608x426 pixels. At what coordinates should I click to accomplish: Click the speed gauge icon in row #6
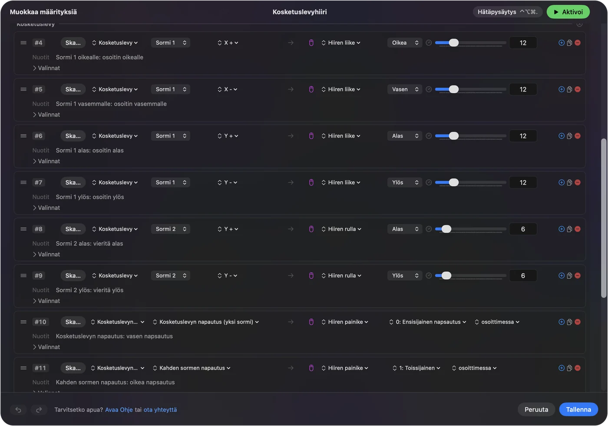click(x=429, y=136)
